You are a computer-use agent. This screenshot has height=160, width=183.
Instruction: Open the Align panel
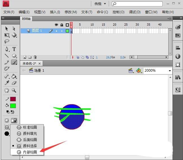pyautogui.click(x=178, y=48)
